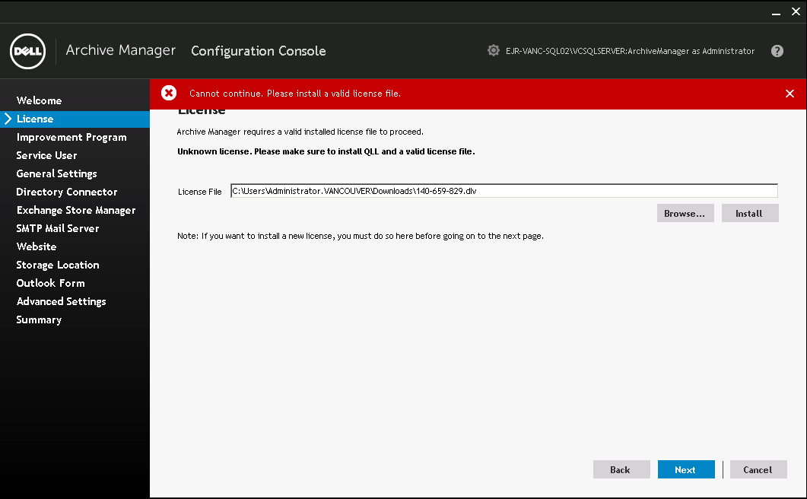Screen dimensions: 807x499
Task: Dismiss the license error banner
Action: (790, 93)
